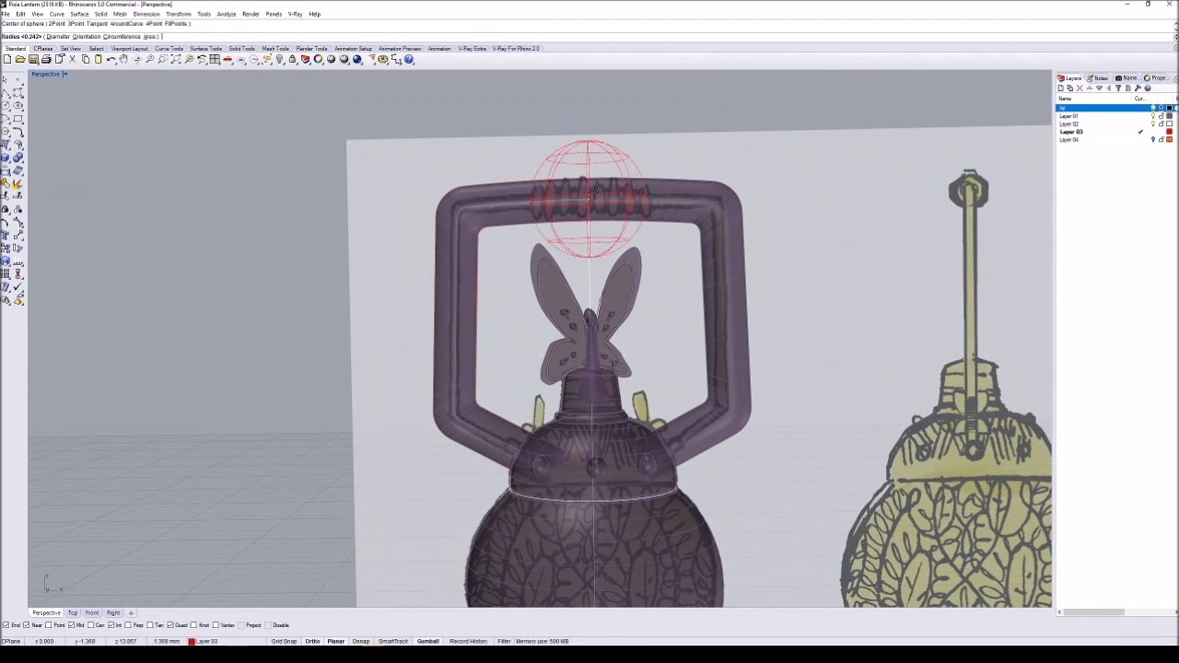1179x663 pixels.
Task: Toggle Ortho mode in status bar
Action: coord(312,641)
